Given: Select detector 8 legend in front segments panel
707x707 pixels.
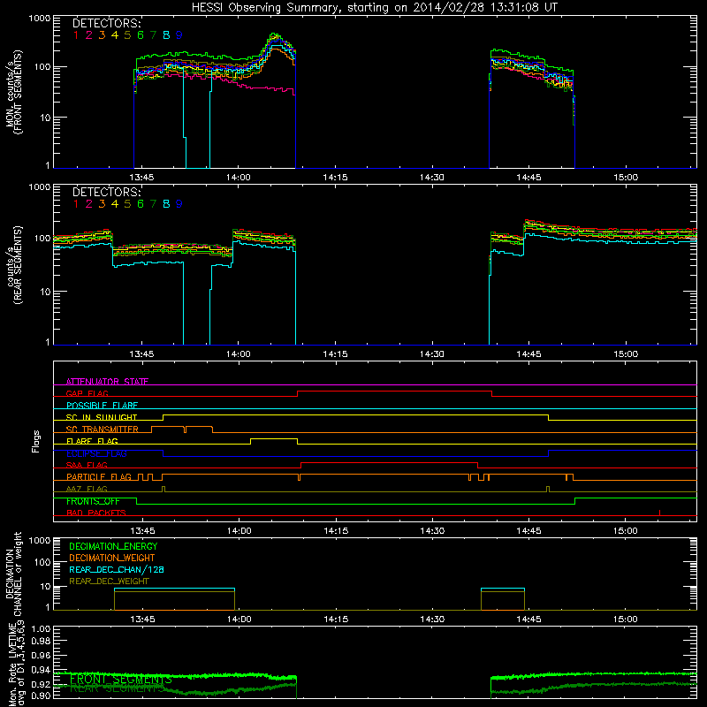Looking at the screenshot, I should 166,35.
